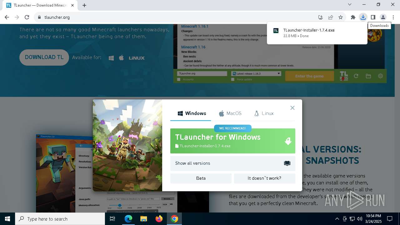Click the Apple logo next to Available for
The image size is (400, 225).
[122, 57]
